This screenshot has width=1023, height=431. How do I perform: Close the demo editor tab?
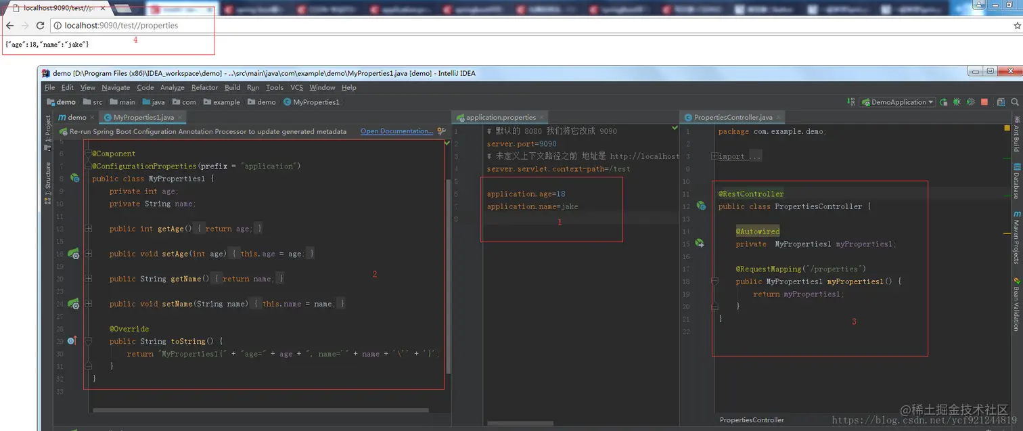(x=93, y=118)
